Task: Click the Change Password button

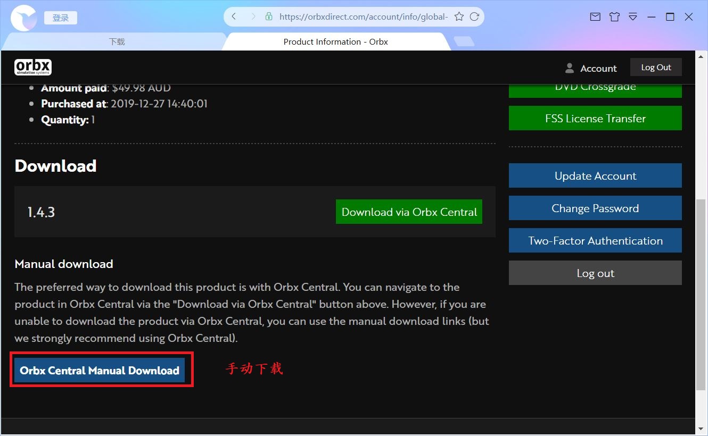Action: click(595, 208)
